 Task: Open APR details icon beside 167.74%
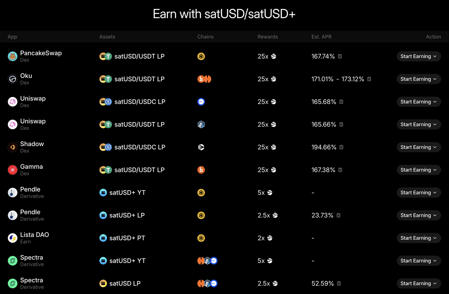click(340, 56)
